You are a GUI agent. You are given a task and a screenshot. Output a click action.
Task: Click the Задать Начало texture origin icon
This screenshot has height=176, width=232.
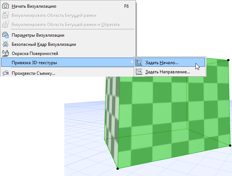click(x=139, y=62)
